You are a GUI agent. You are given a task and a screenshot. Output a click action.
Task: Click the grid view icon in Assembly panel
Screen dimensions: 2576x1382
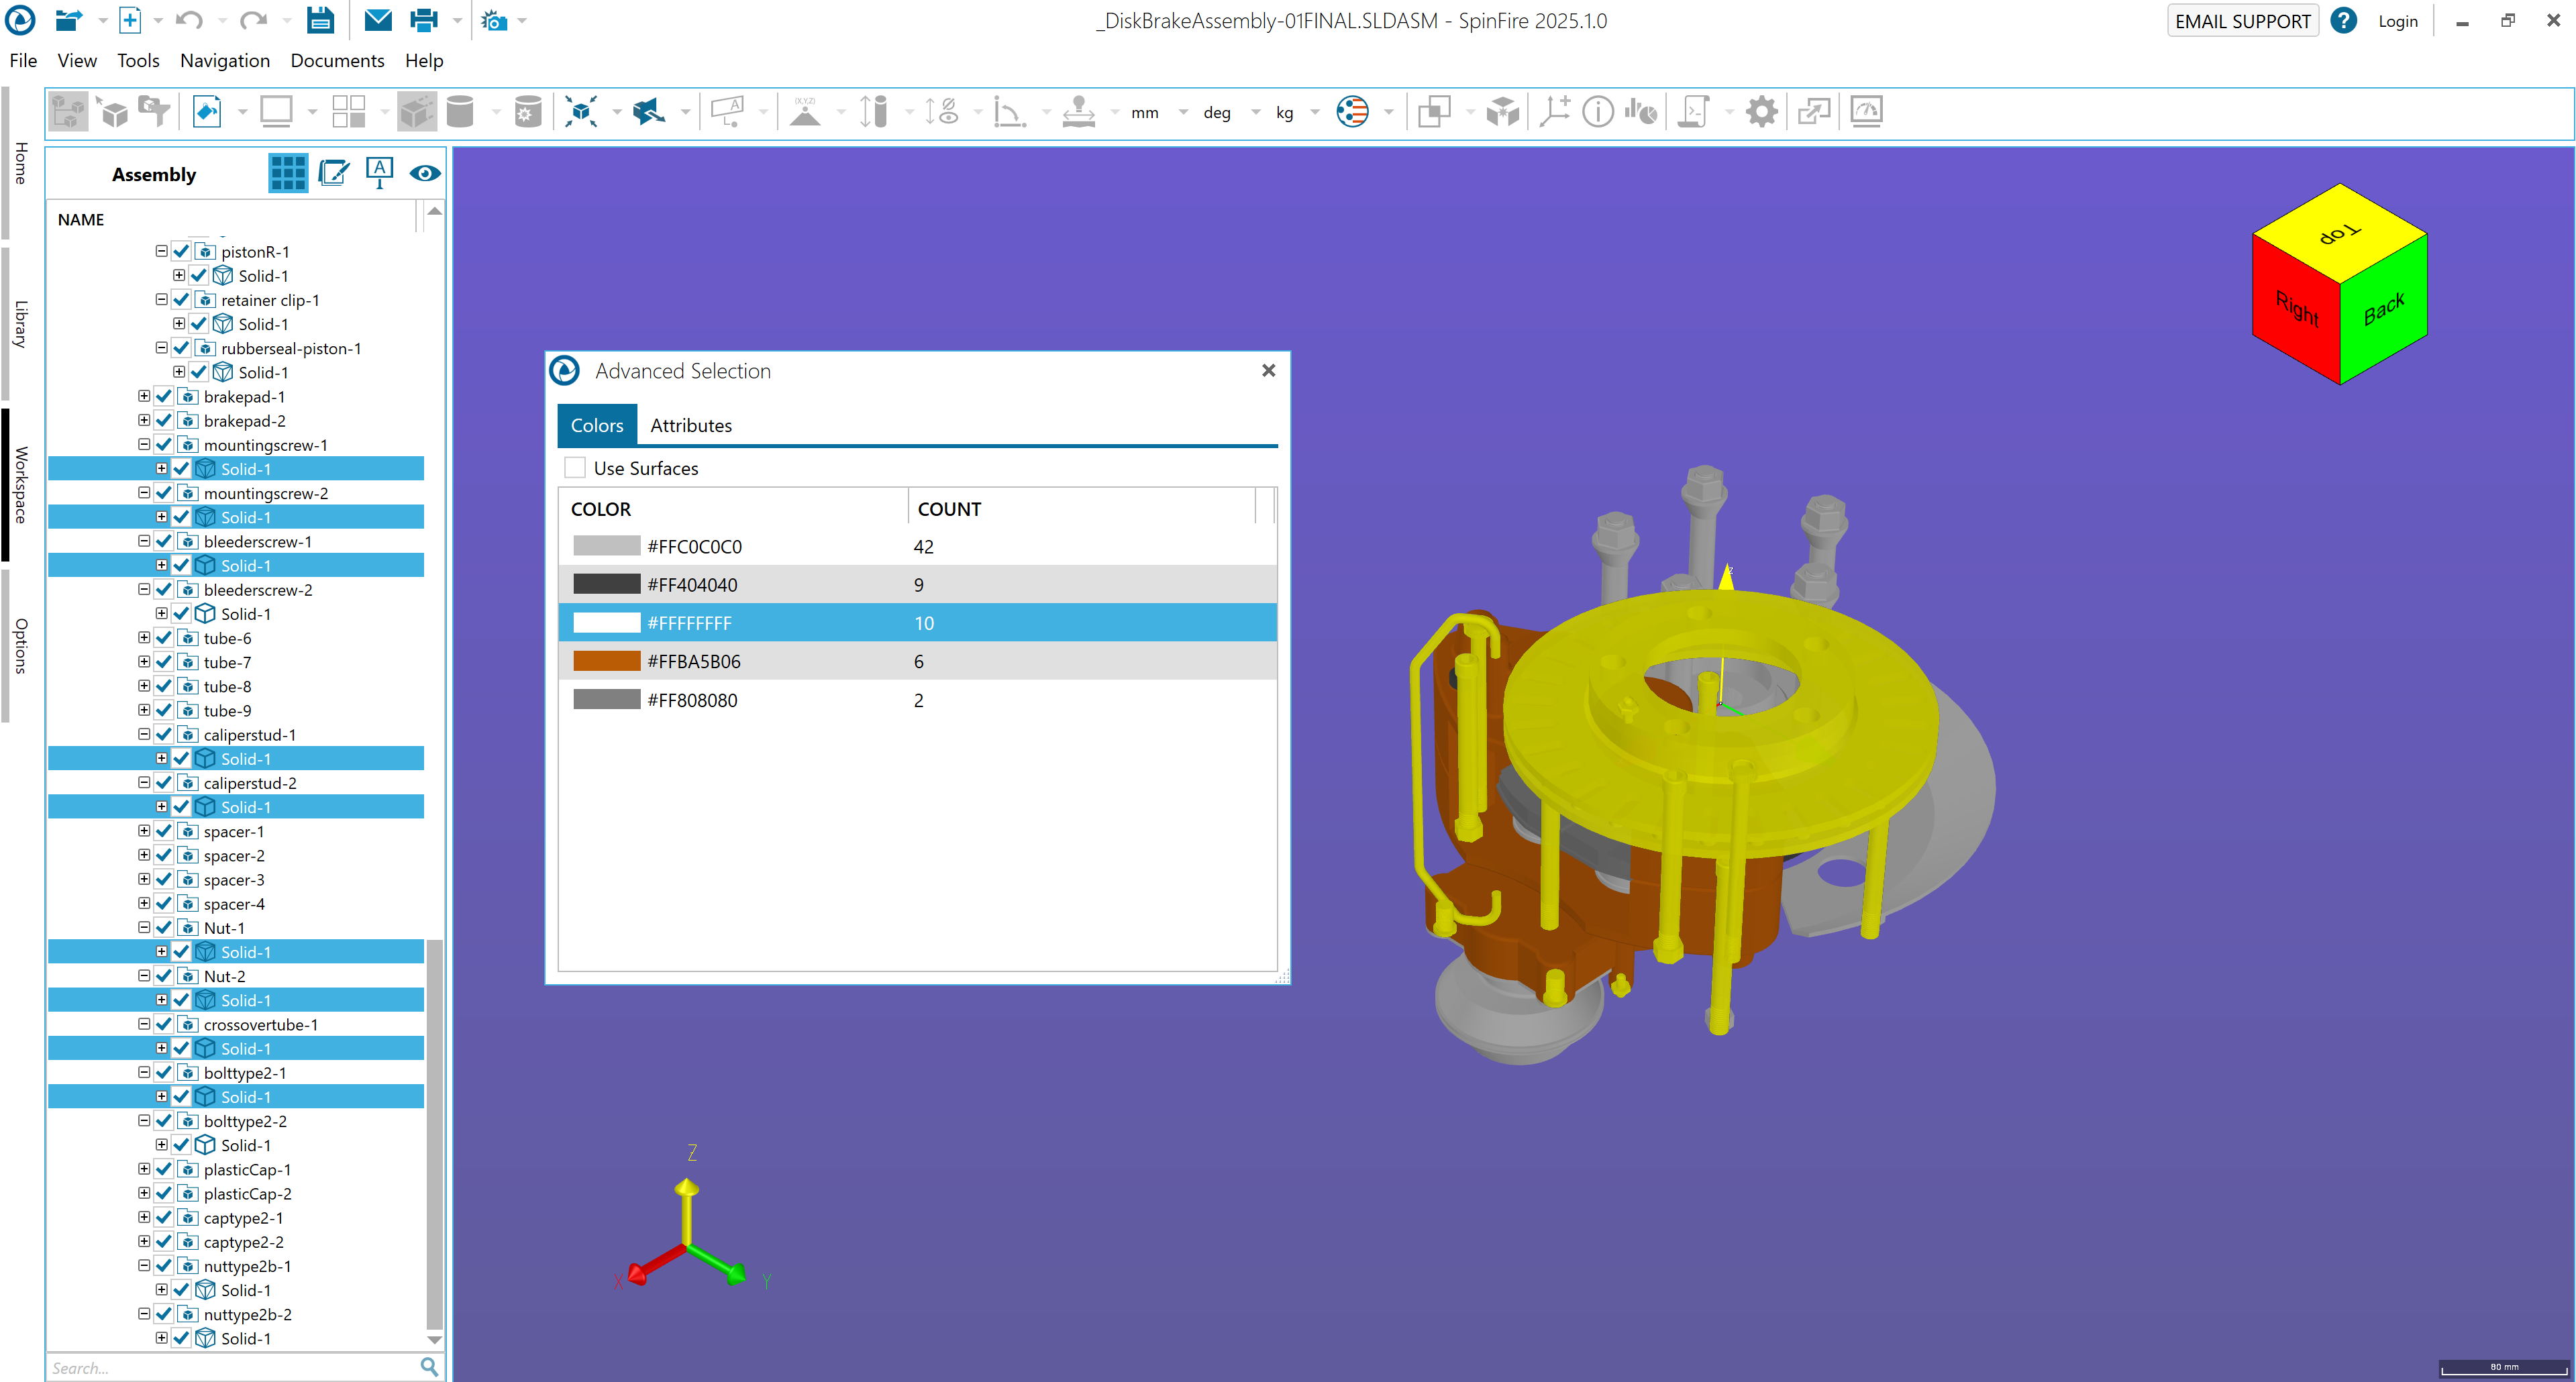coord(288,174)
